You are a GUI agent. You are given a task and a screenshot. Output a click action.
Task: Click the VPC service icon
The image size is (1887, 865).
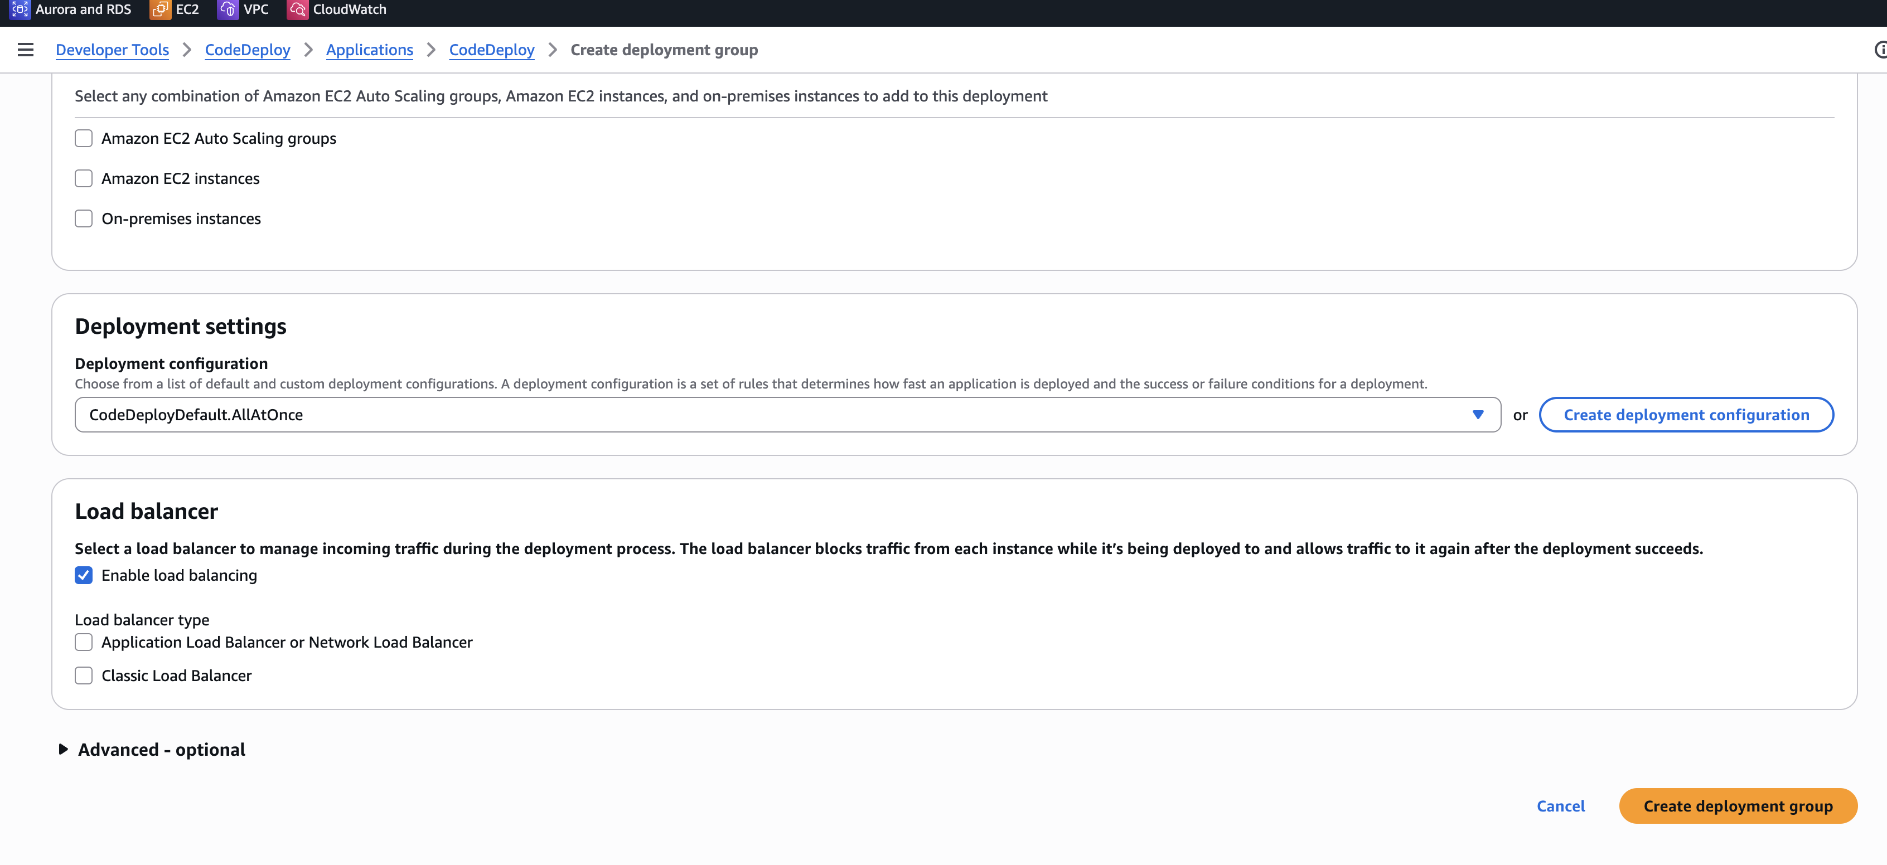pyautogui.click(x=228, y=9)
